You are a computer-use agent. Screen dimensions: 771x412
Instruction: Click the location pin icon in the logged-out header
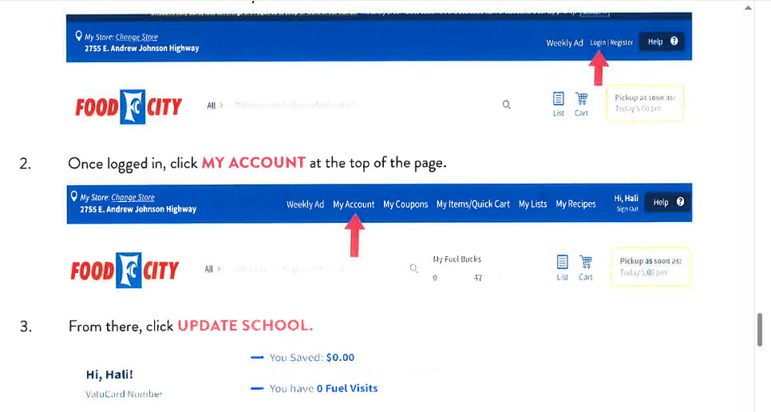tap(78, 36)
